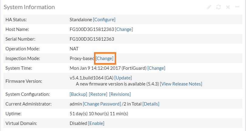The image size is (246, 131).
Task: Open the HA Status Configure link
Action: [104, 19]
